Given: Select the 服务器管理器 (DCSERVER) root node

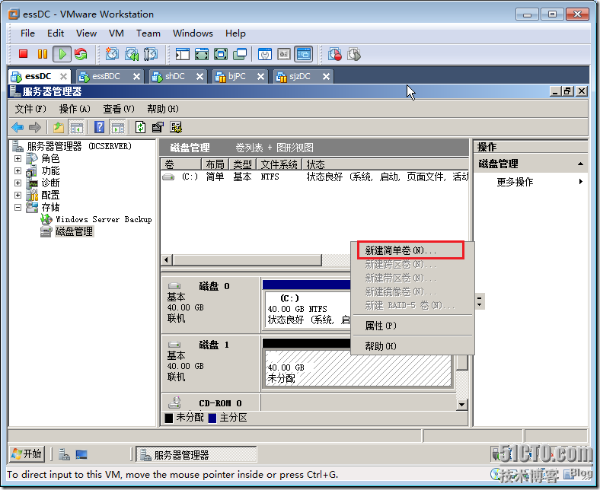Looking at the screenshot, I should (x=79, y=146).
